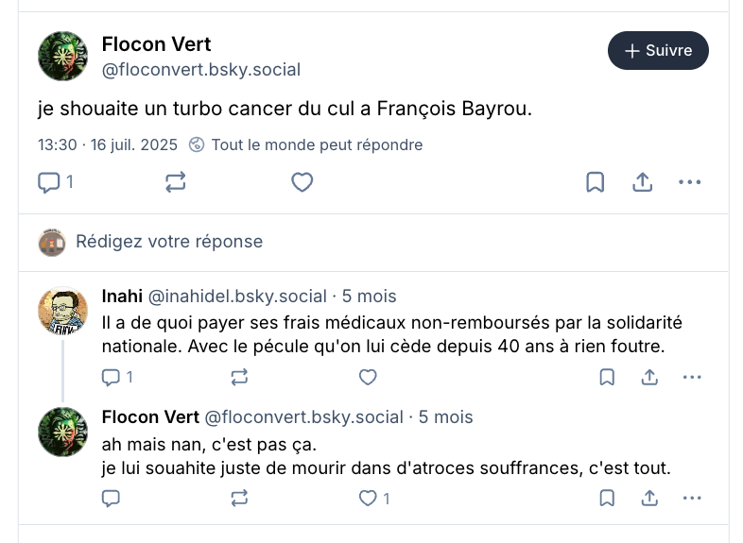Bookmark the main Flocon Vert post
Viewport: 743px width, 543px height.
click(x=595, y=182)
